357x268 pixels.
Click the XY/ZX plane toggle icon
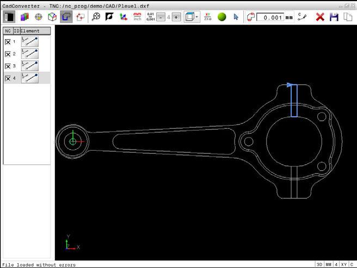coord(208,17)
